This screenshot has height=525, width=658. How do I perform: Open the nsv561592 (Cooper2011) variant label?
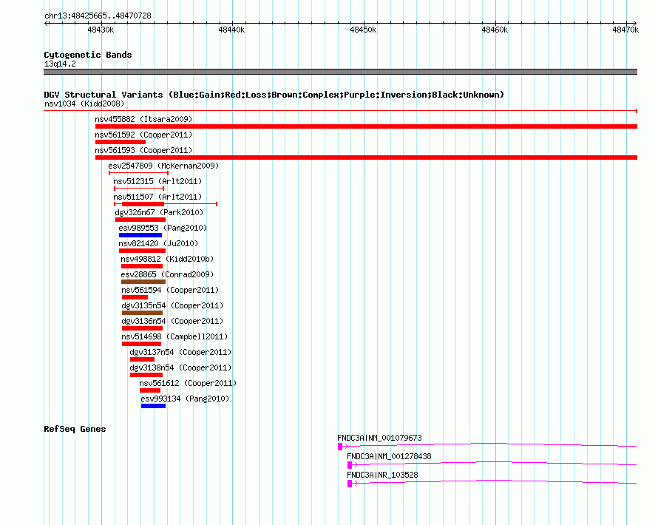[143, 135]
